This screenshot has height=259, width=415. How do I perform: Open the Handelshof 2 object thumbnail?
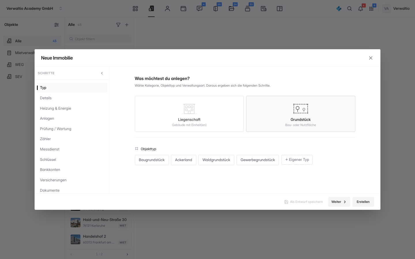tap(76, 239)
